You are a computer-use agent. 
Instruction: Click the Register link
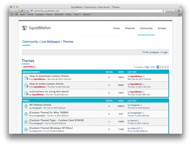click(x=156, y=52)
